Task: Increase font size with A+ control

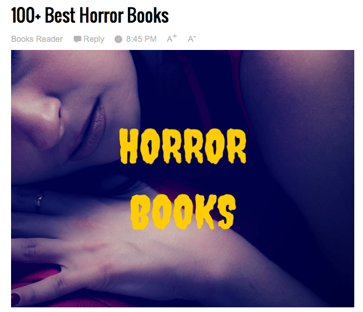Action: 172,38
